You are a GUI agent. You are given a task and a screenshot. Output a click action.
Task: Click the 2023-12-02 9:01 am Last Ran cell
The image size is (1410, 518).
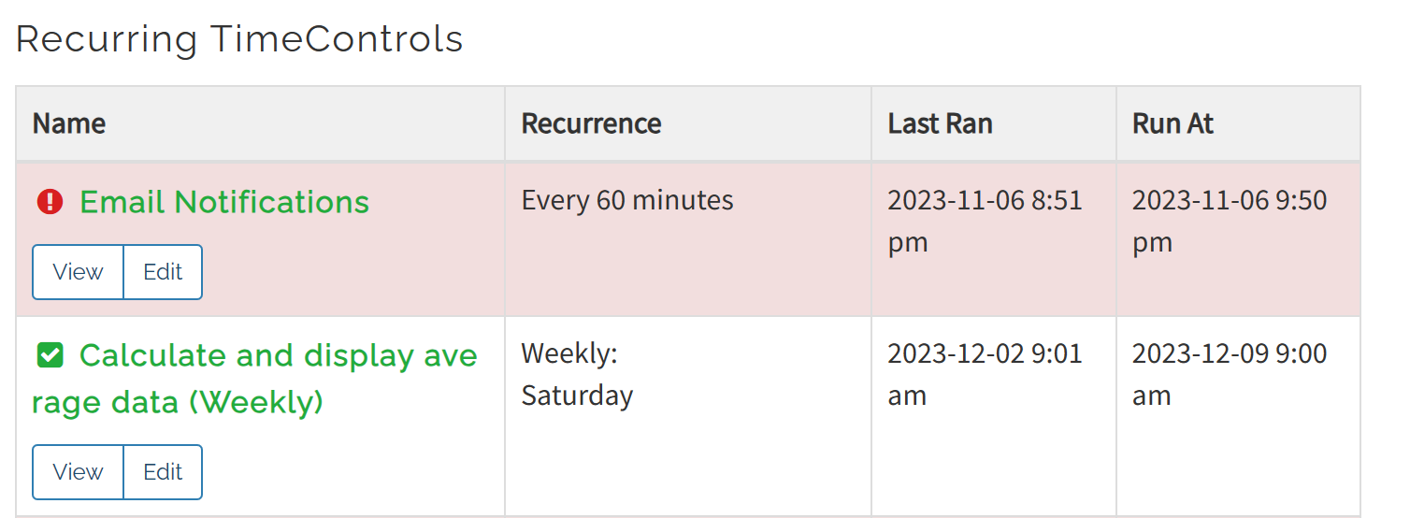point(985,375)
